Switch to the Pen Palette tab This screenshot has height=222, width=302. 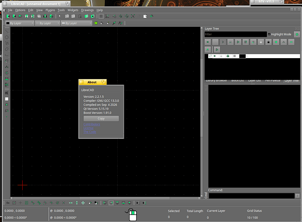pyautogui.click(x=273, y=81)
